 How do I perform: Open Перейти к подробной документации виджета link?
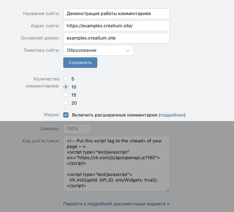click(x=116, y=204)
